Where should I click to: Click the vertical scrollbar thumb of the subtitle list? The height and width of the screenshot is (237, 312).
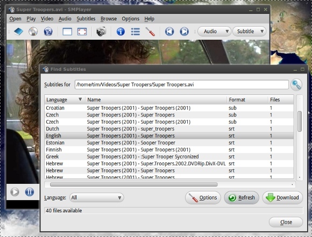click(300, 121)
